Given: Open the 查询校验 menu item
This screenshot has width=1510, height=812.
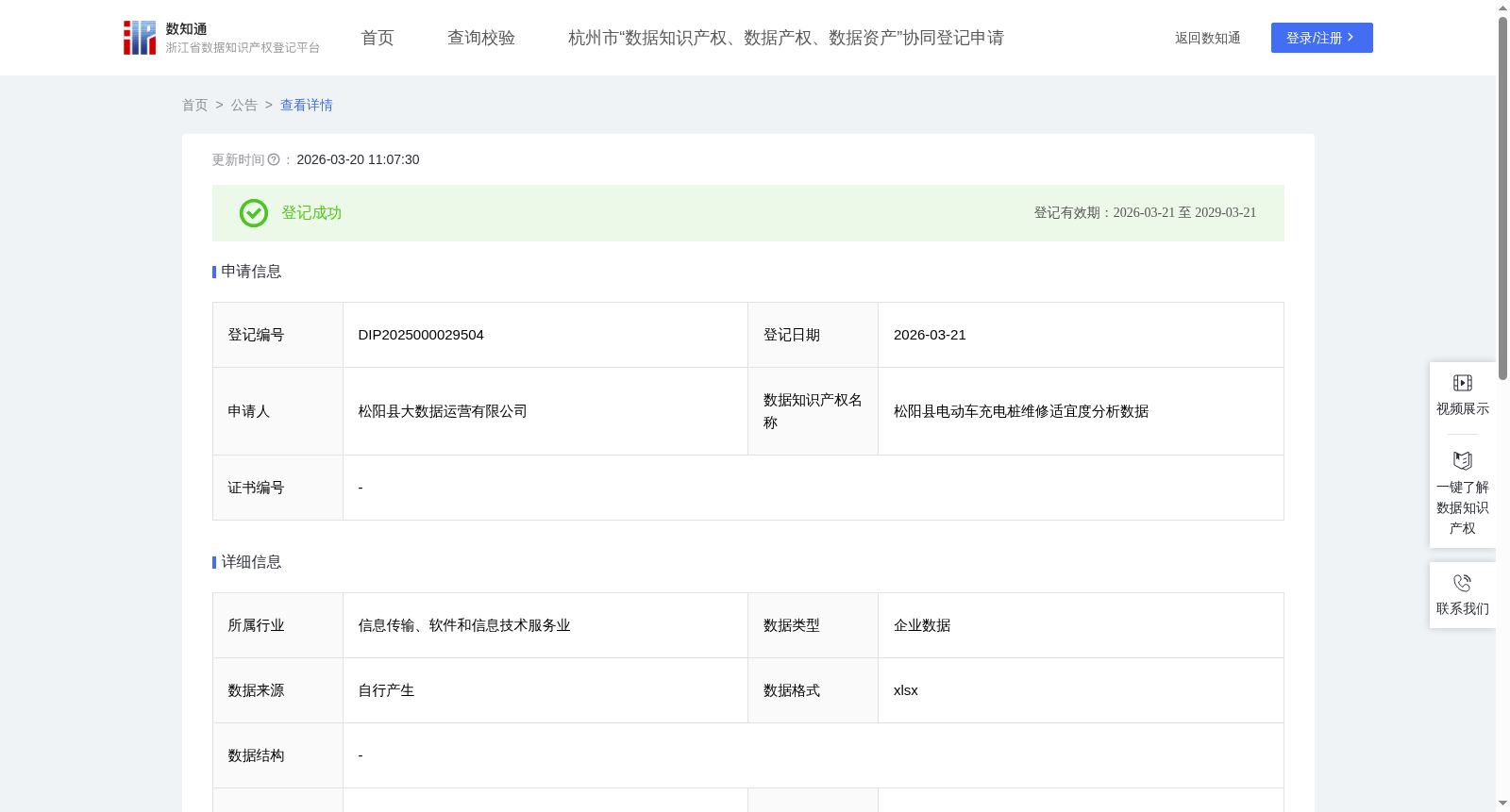Looking at the screenshot, I should coord(481,38).
